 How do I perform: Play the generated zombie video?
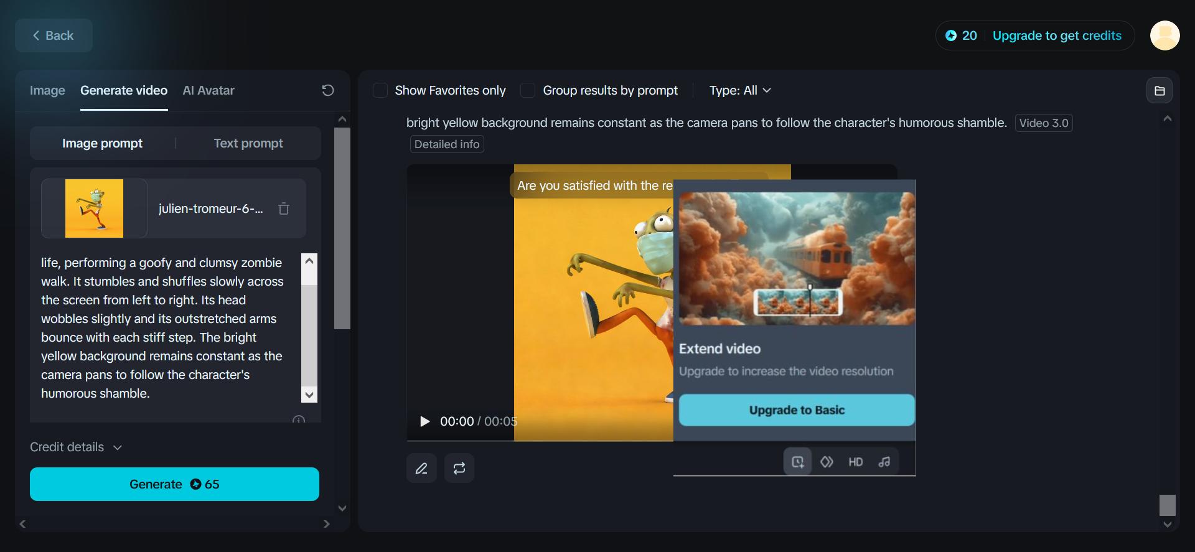(424, 421)
